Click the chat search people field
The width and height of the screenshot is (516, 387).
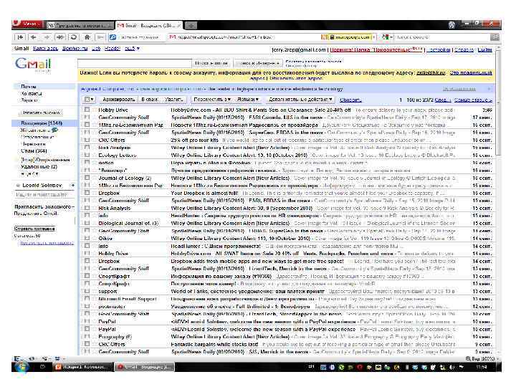coord(44,194)
